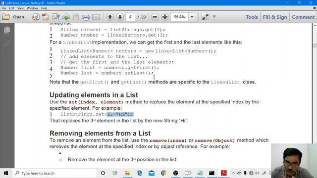Screen dimensions: 317x178
Task: Go to previous page with up arrow
Action: 110,17
